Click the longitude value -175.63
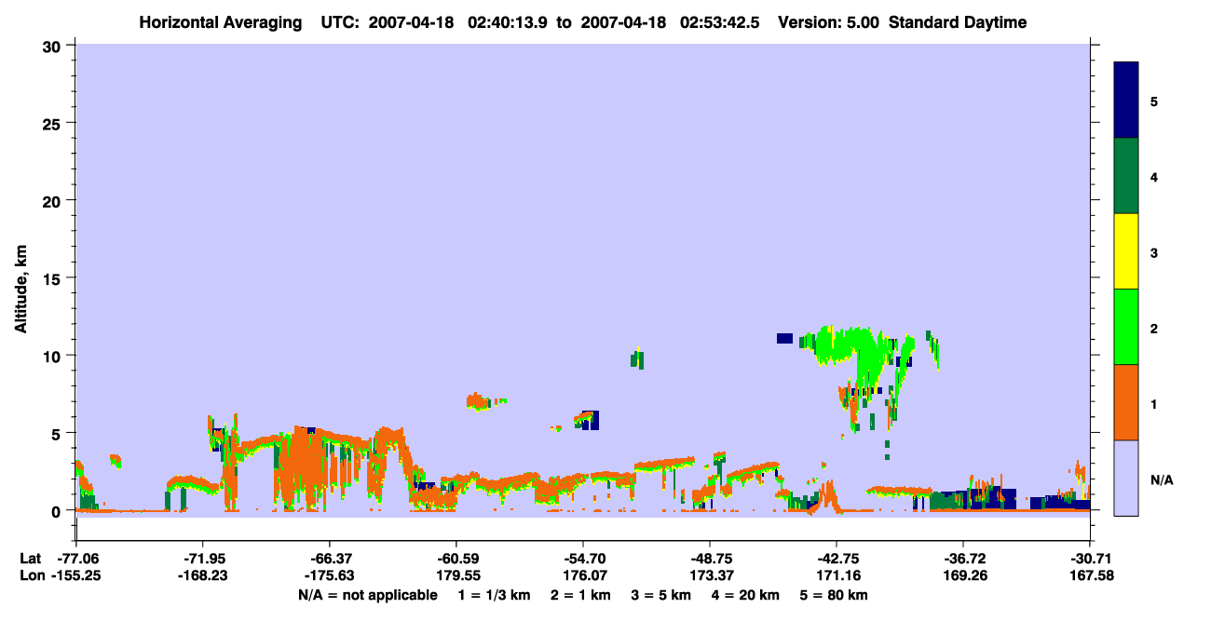This screenshot has width=1211, height=621. click(330, 575)
